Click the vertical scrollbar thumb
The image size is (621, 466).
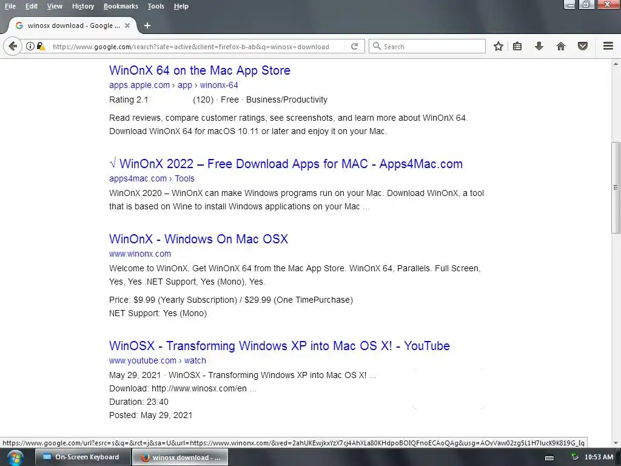(x=616, y=187)
